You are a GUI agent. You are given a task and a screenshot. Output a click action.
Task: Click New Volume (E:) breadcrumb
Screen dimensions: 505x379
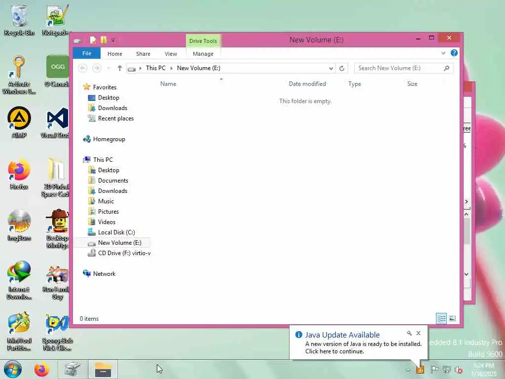pyautogui.click(x=198, y=68)
